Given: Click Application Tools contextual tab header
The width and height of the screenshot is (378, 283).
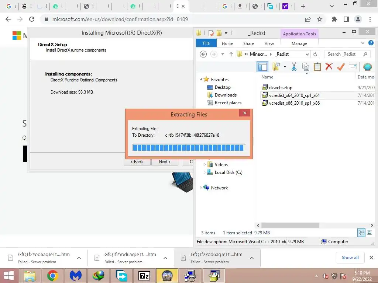Looking at the screenshot, I should (x=299, y=34).
